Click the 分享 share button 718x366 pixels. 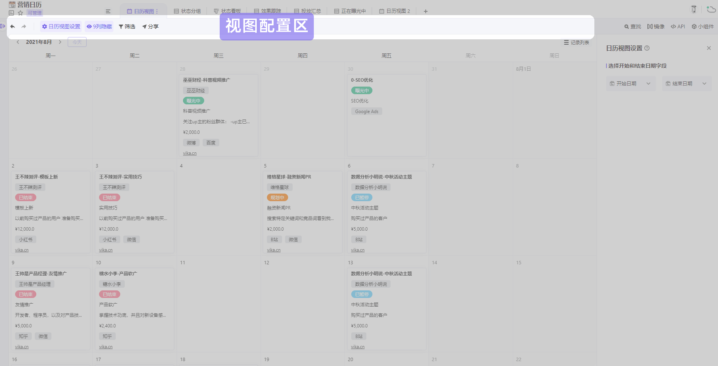click(x=150, y=26)
